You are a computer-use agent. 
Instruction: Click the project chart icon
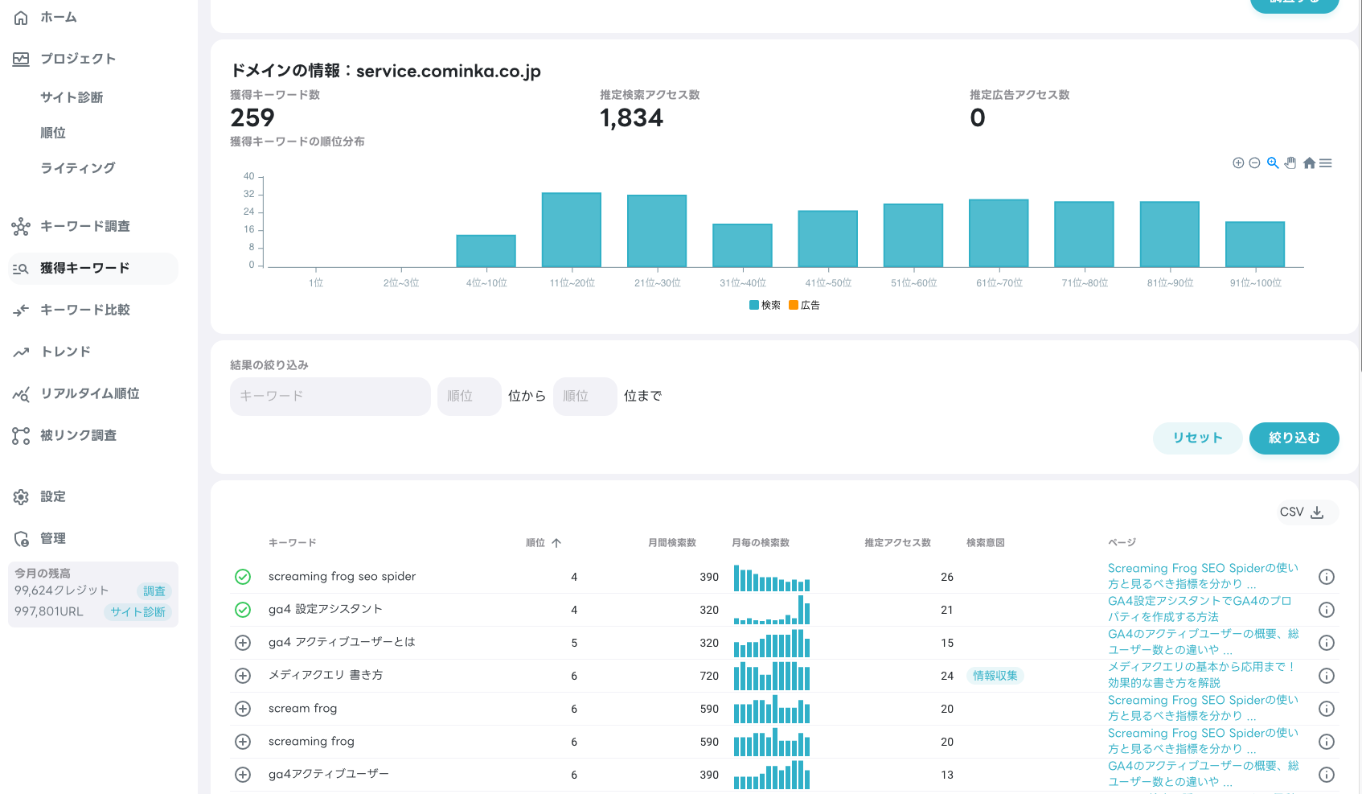coord(21,59)
